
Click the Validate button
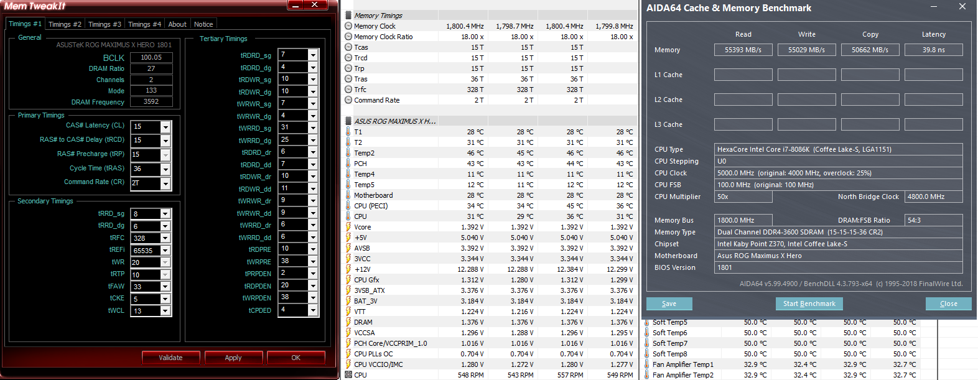170,358
